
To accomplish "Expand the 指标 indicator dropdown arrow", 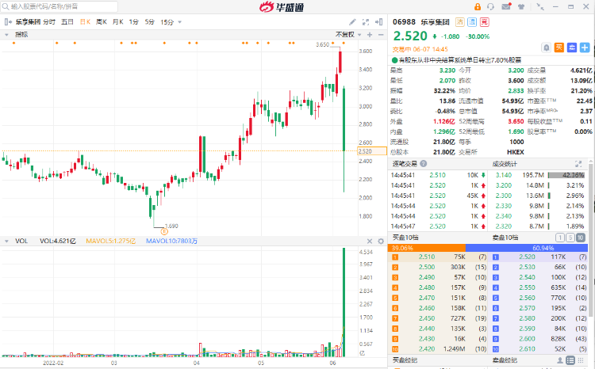I will 6,35.
